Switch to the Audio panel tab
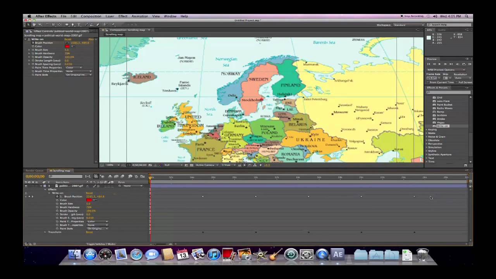Image resolution: width=496 pixels, height=279 pixels. pyautogui.click(x=442, y=30)
